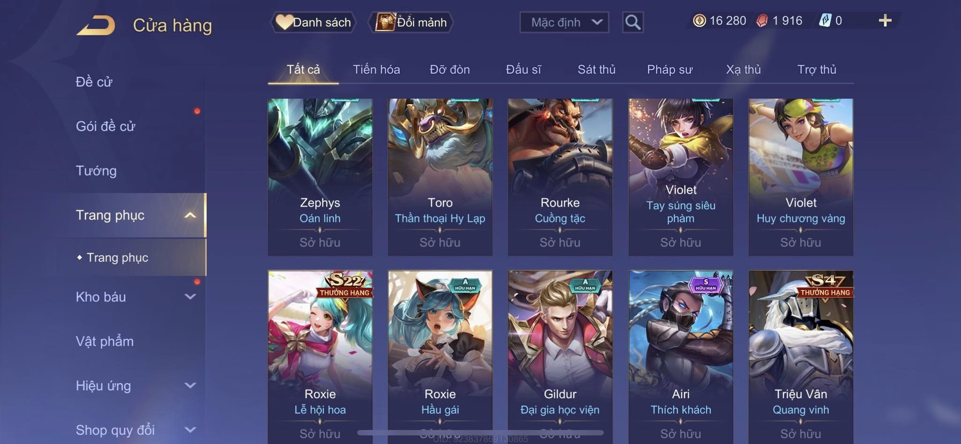Click the blue voucher ticket icon
The image size is (961, 444).
825,21
